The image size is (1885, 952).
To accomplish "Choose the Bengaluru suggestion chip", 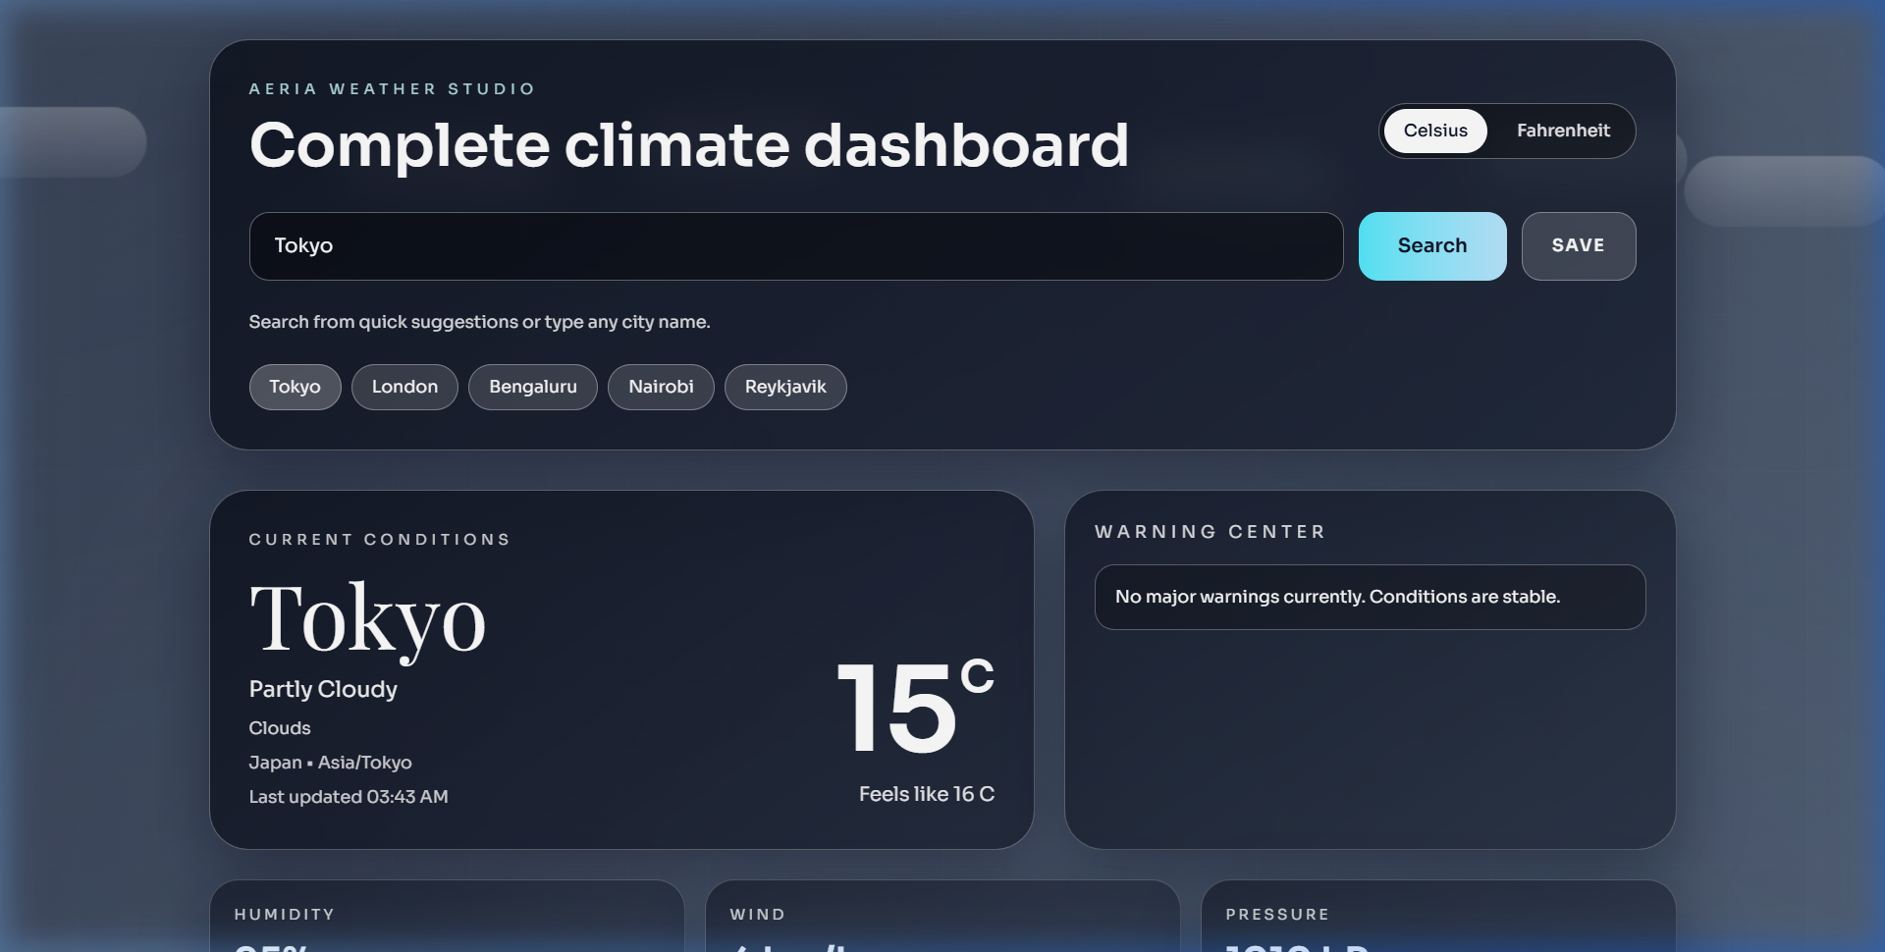I will point(533,387).
